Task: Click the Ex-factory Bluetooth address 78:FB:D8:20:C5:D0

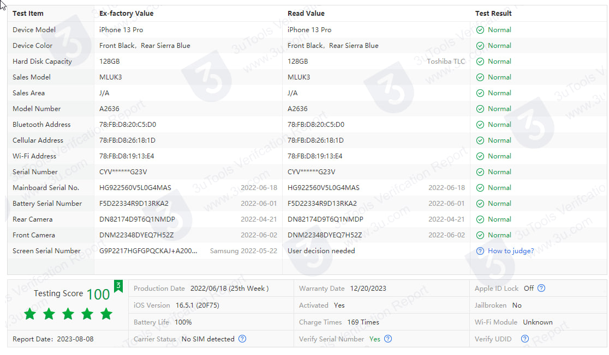Action: (x=127, y=124)
